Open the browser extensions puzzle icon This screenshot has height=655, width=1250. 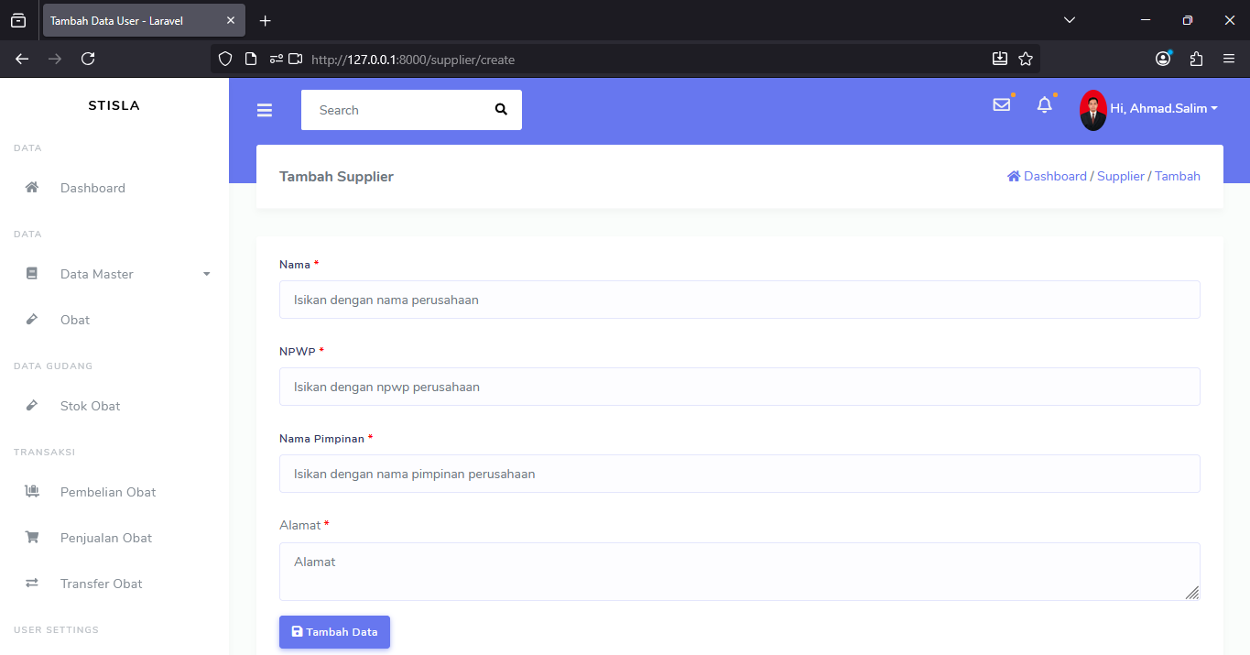click(1196, 59)
